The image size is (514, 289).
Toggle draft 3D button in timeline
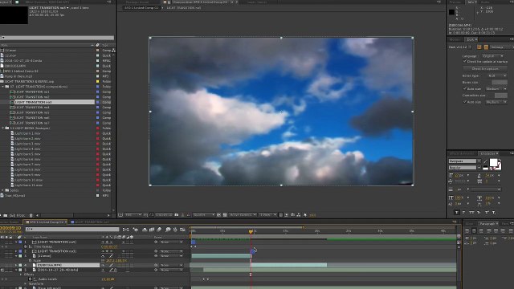136,230
